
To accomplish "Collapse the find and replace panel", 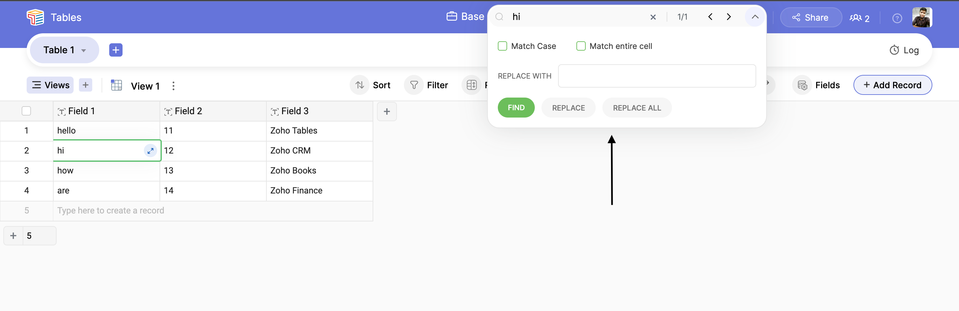I will coord(755,17).
